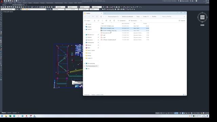The image size is (217, 122).
Task: Click 'Локальный диск (C:)' in the address bar
Action: [x=113, y=17]
